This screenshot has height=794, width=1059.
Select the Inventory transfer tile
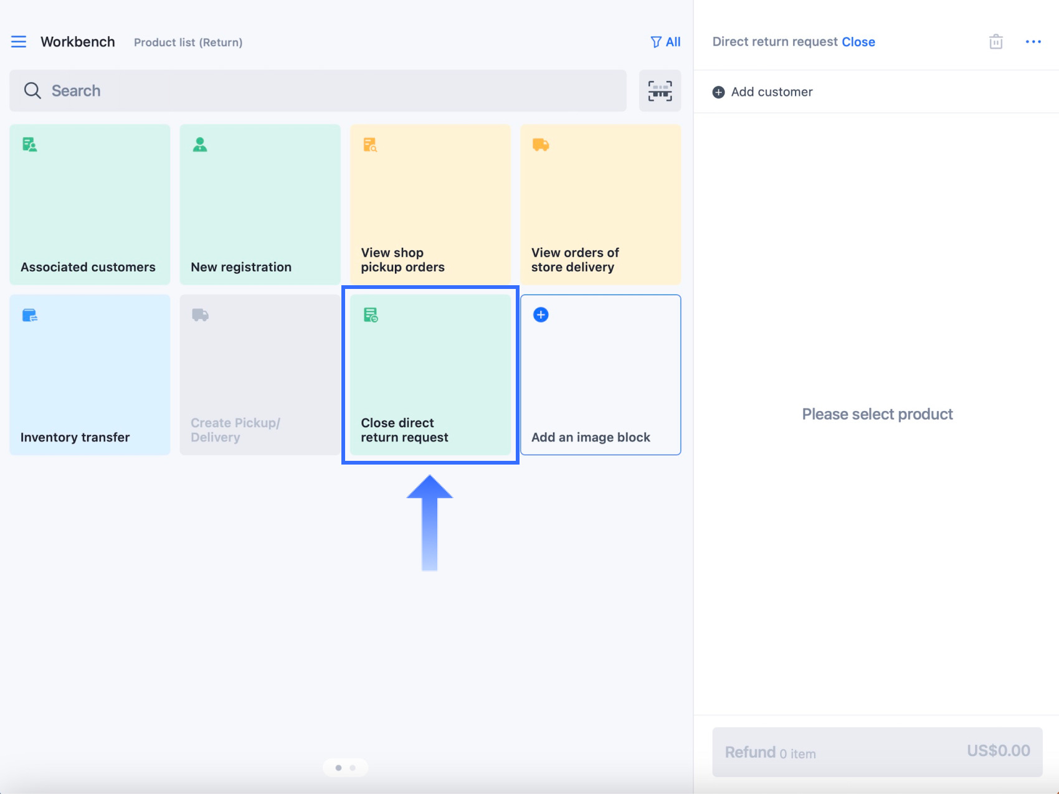90,374
